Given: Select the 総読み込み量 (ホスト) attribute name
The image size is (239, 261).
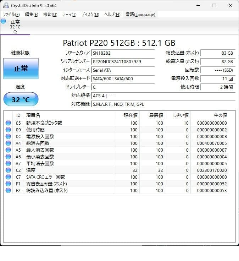Looking at the screenshot, I should 47,190.
